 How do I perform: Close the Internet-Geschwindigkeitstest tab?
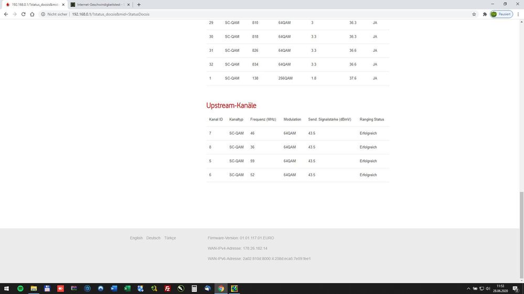129,5
